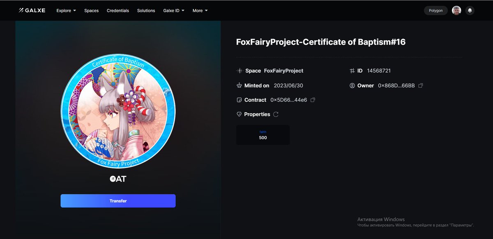Open the Solutions menu item
Viewport: 493px width, 239px height.
pos(146,11)
